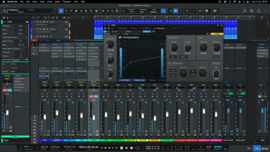Click the macOS Spotlight search icon
This screenshot has height=152, width=270.
click(244, 2)
